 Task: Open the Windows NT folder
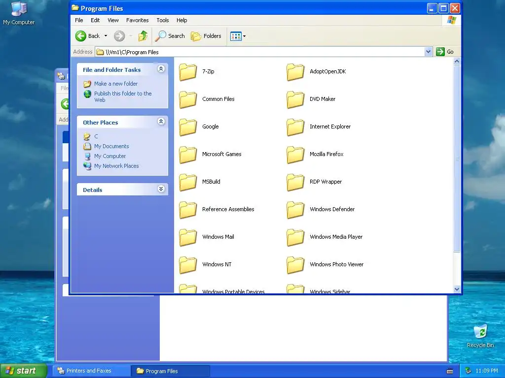206,264
